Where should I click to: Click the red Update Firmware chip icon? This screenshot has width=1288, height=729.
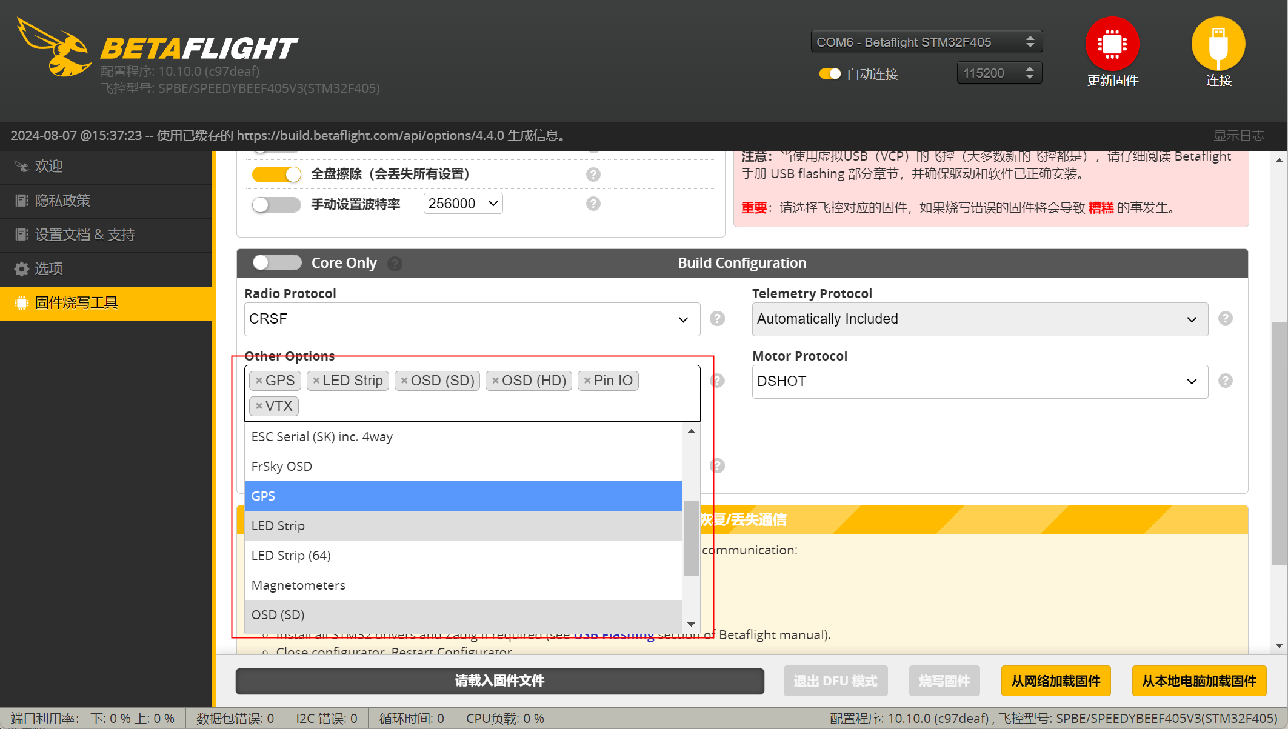pyautogui.click(x=1112, y=44)
